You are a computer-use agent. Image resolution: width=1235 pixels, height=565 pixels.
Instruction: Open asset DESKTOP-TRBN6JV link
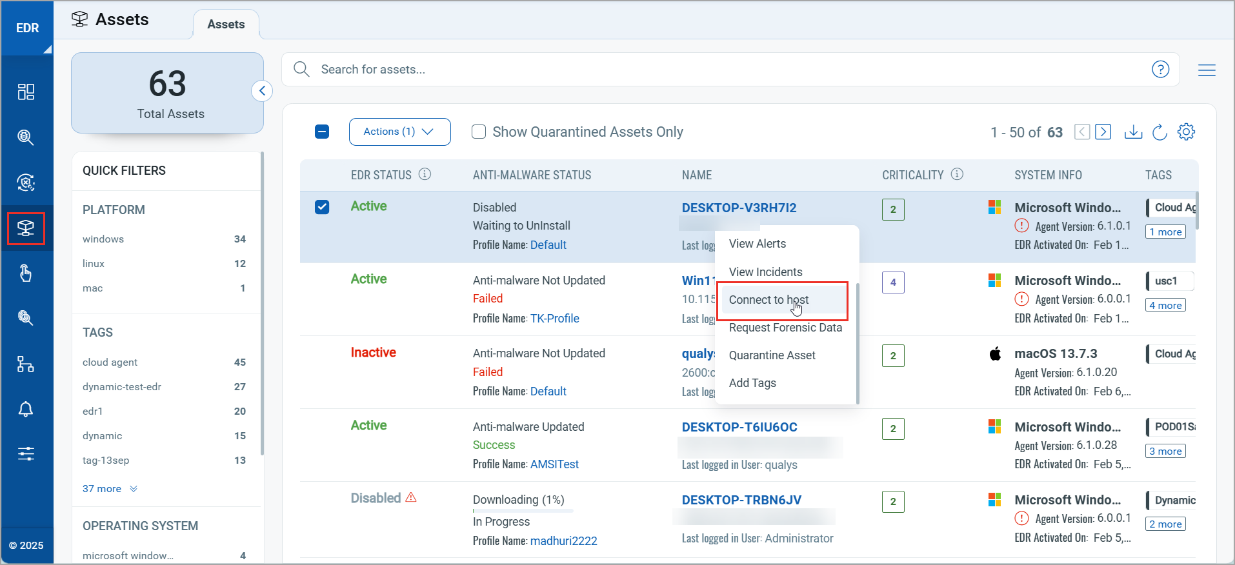coord(741,500)
